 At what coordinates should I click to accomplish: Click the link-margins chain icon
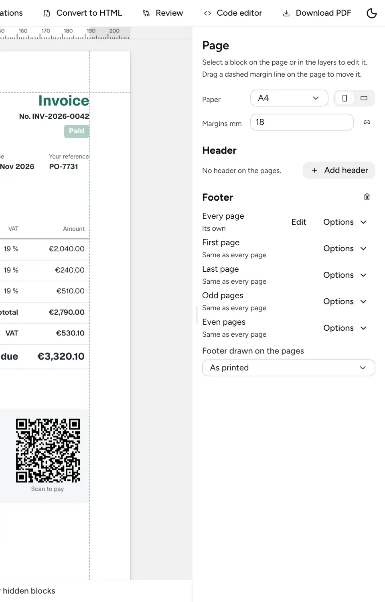point(367,122)
